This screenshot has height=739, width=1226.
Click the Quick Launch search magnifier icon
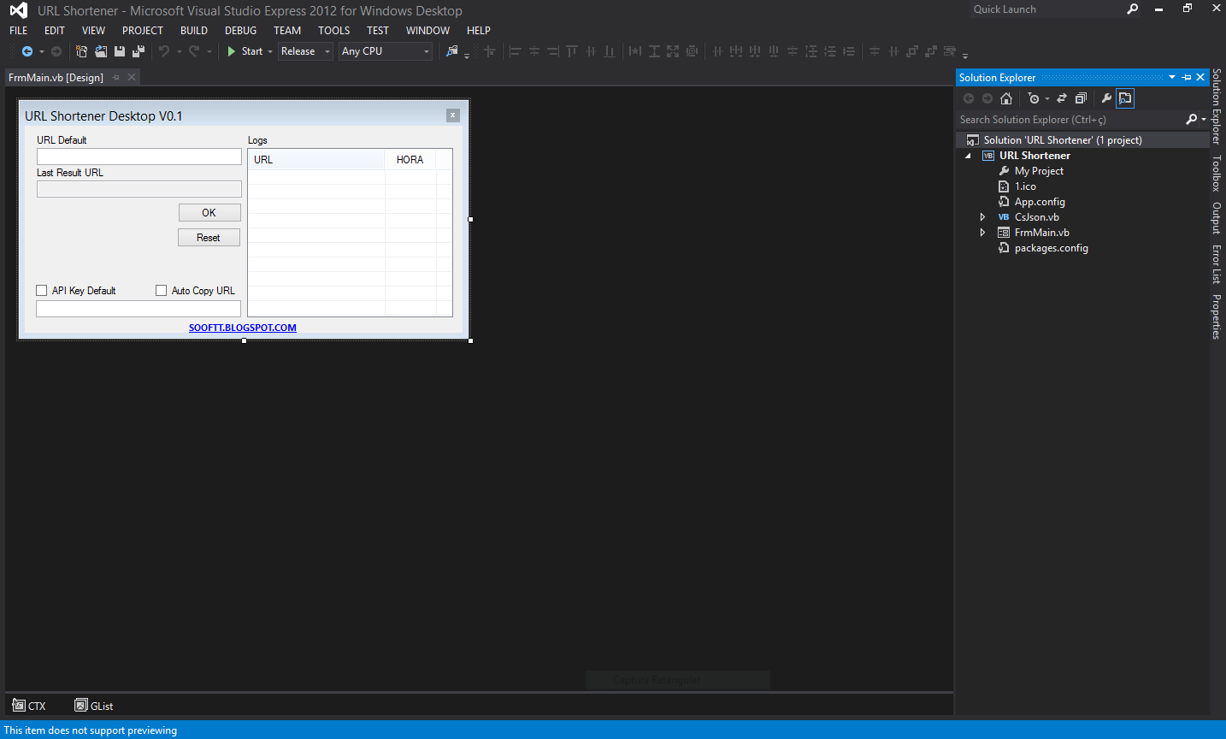tap(1133, 9)
